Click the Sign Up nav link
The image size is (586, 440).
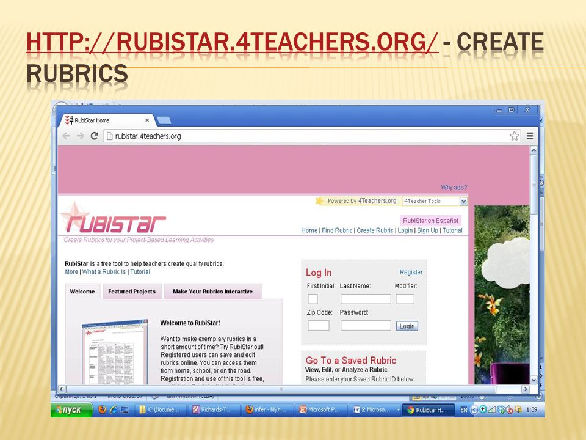click(x=427, y=230)
